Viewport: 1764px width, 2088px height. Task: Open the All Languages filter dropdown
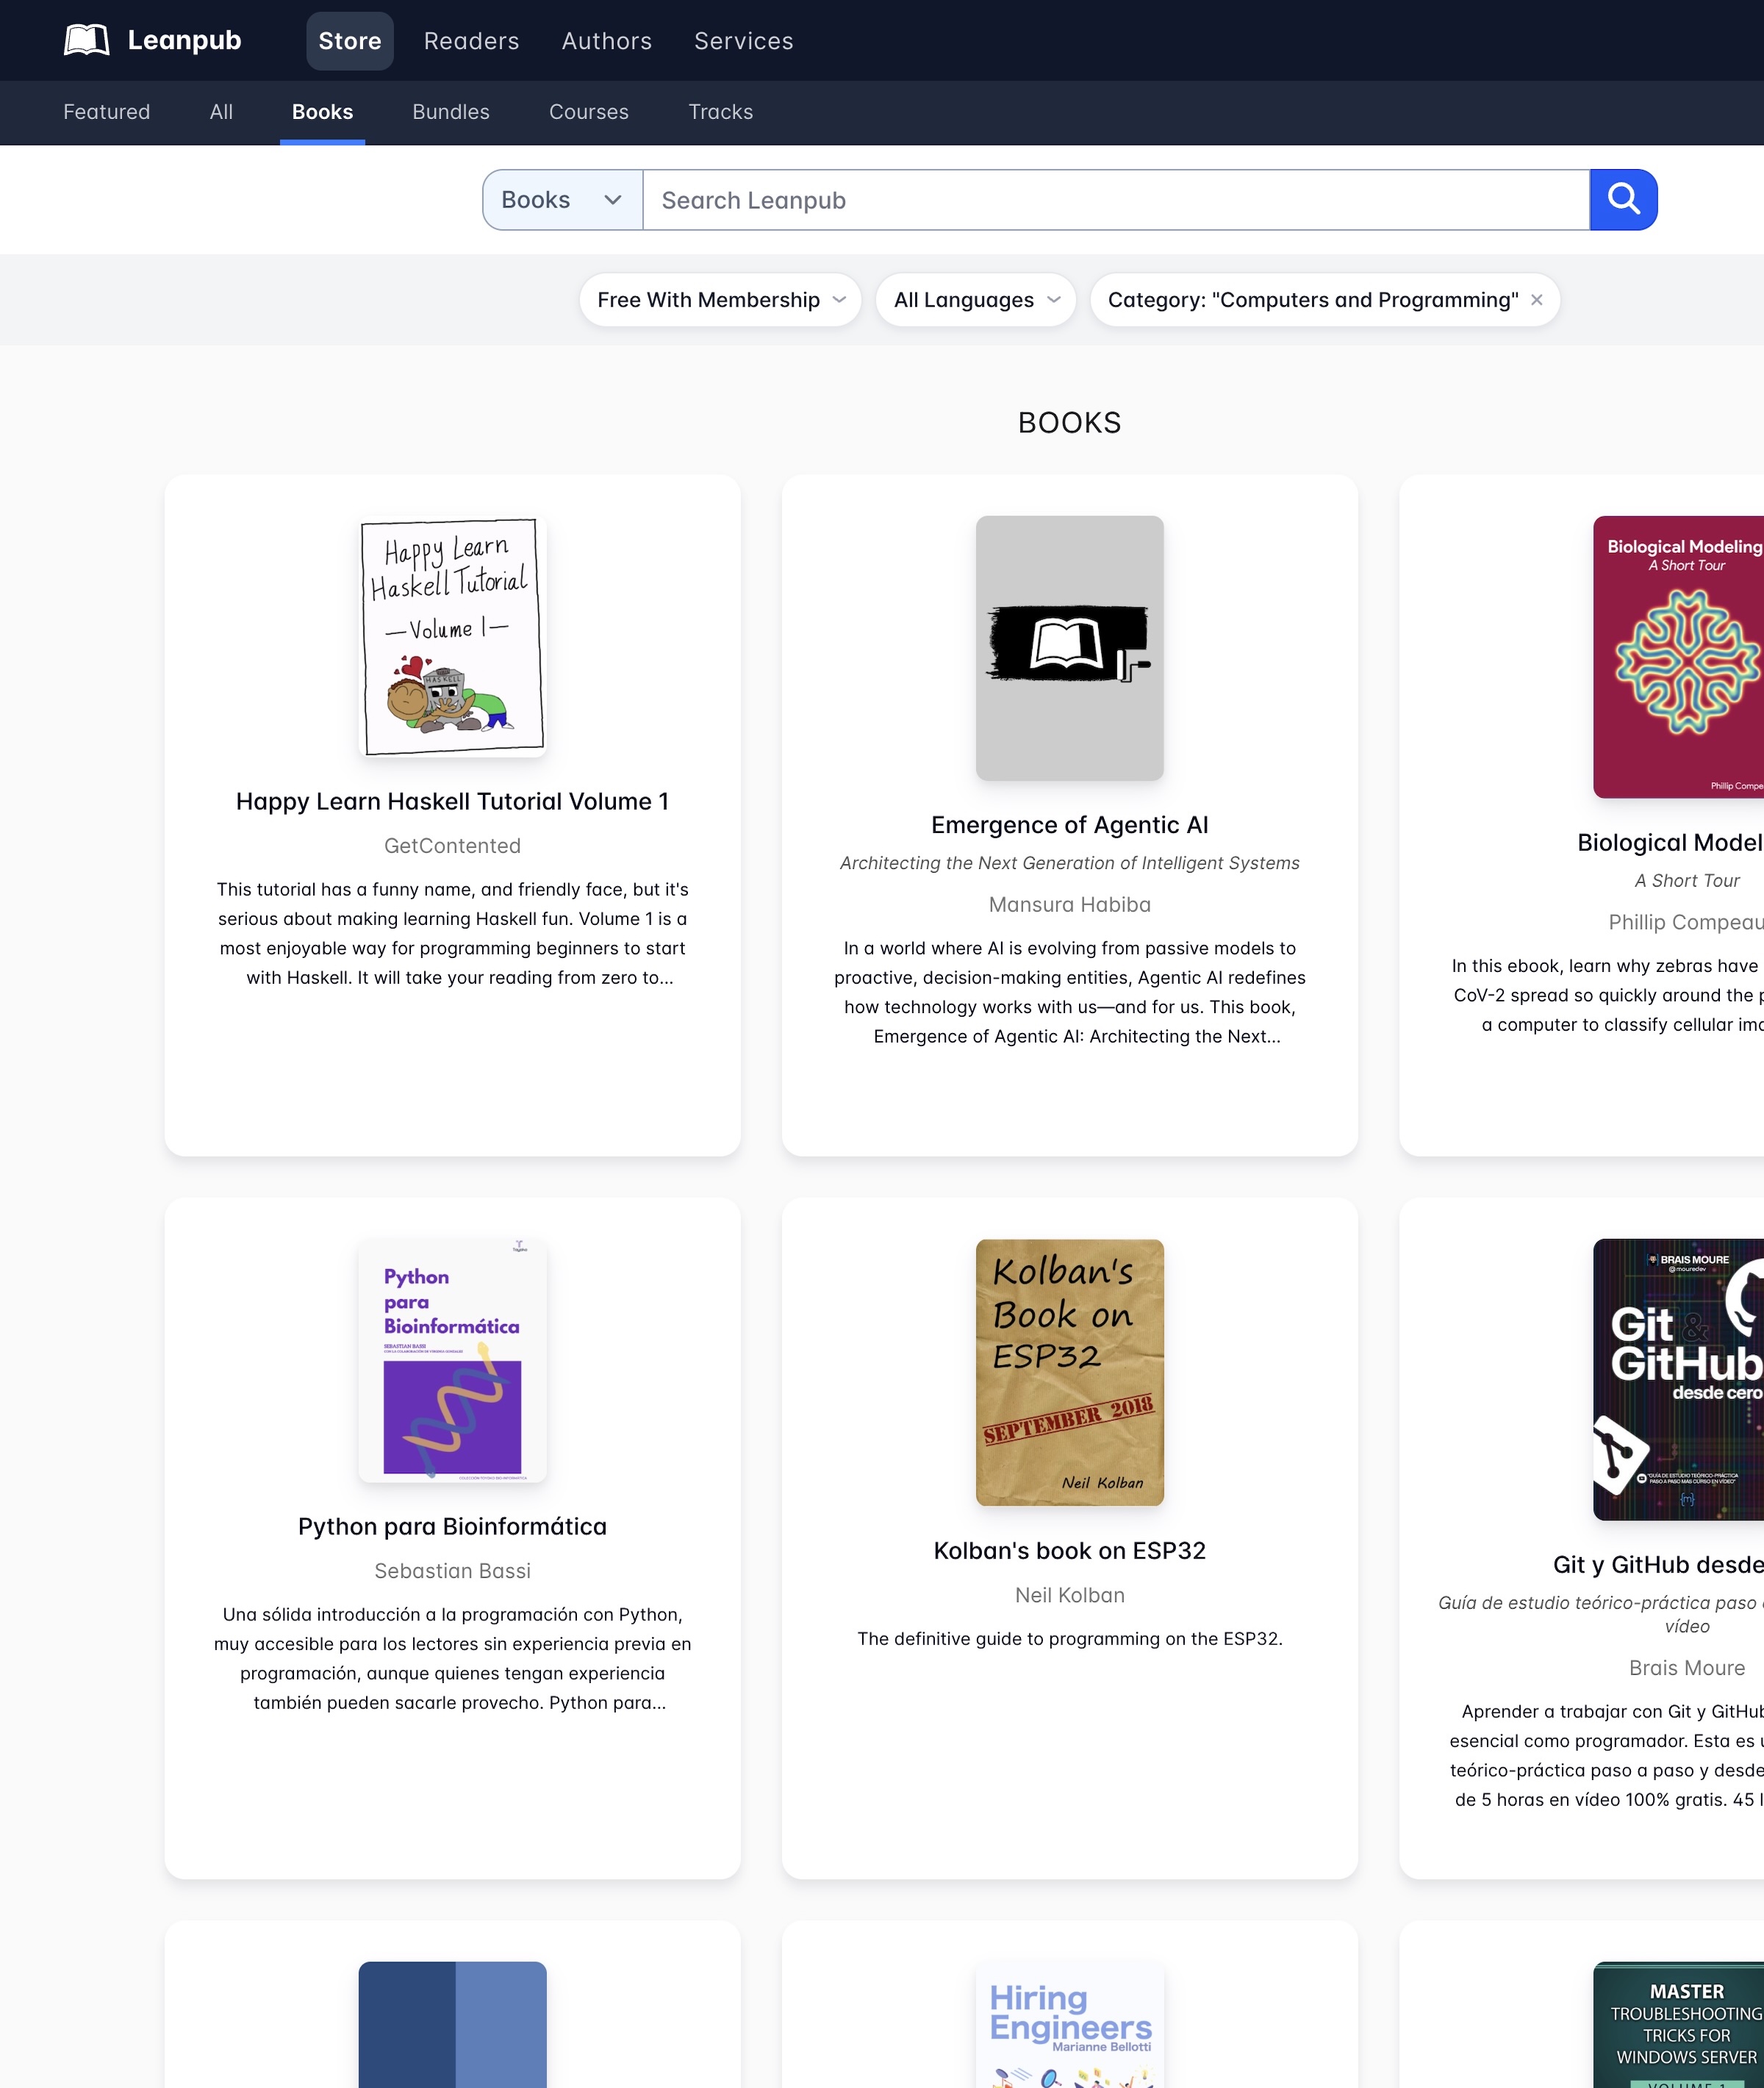pos(975,300)
